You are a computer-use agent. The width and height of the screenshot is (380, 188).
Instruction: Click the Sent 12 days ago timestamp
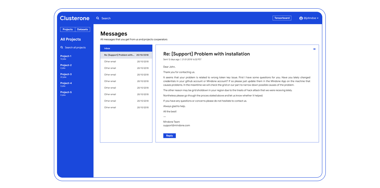point(171,59)
